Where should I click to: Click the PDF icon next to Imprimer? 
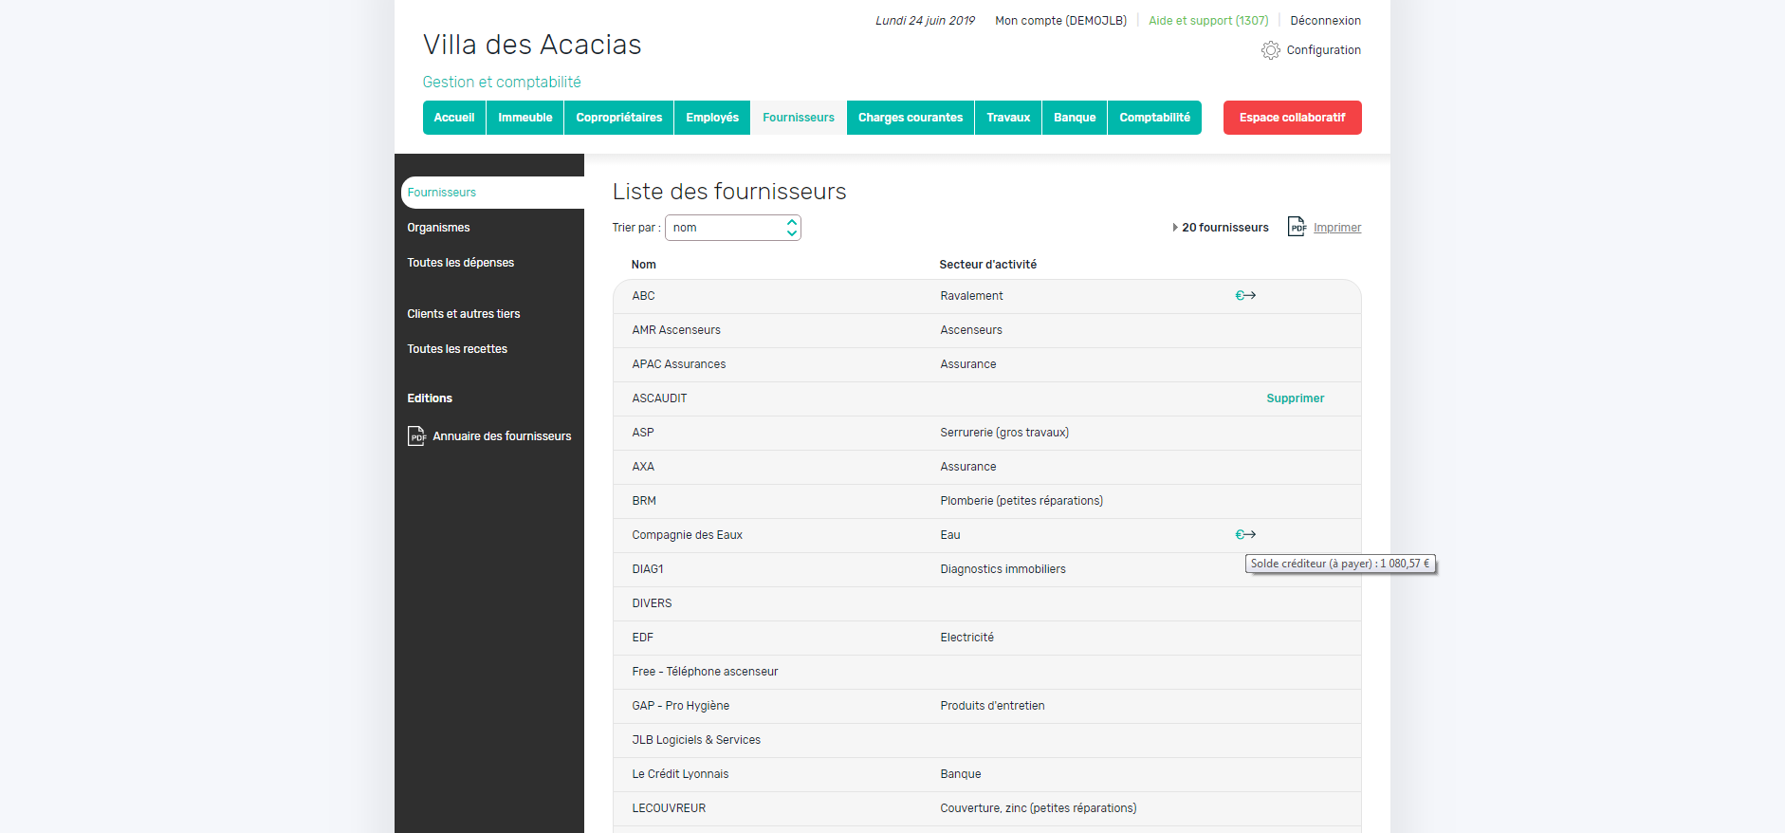pyautogui.click(x=1297, y=227)
